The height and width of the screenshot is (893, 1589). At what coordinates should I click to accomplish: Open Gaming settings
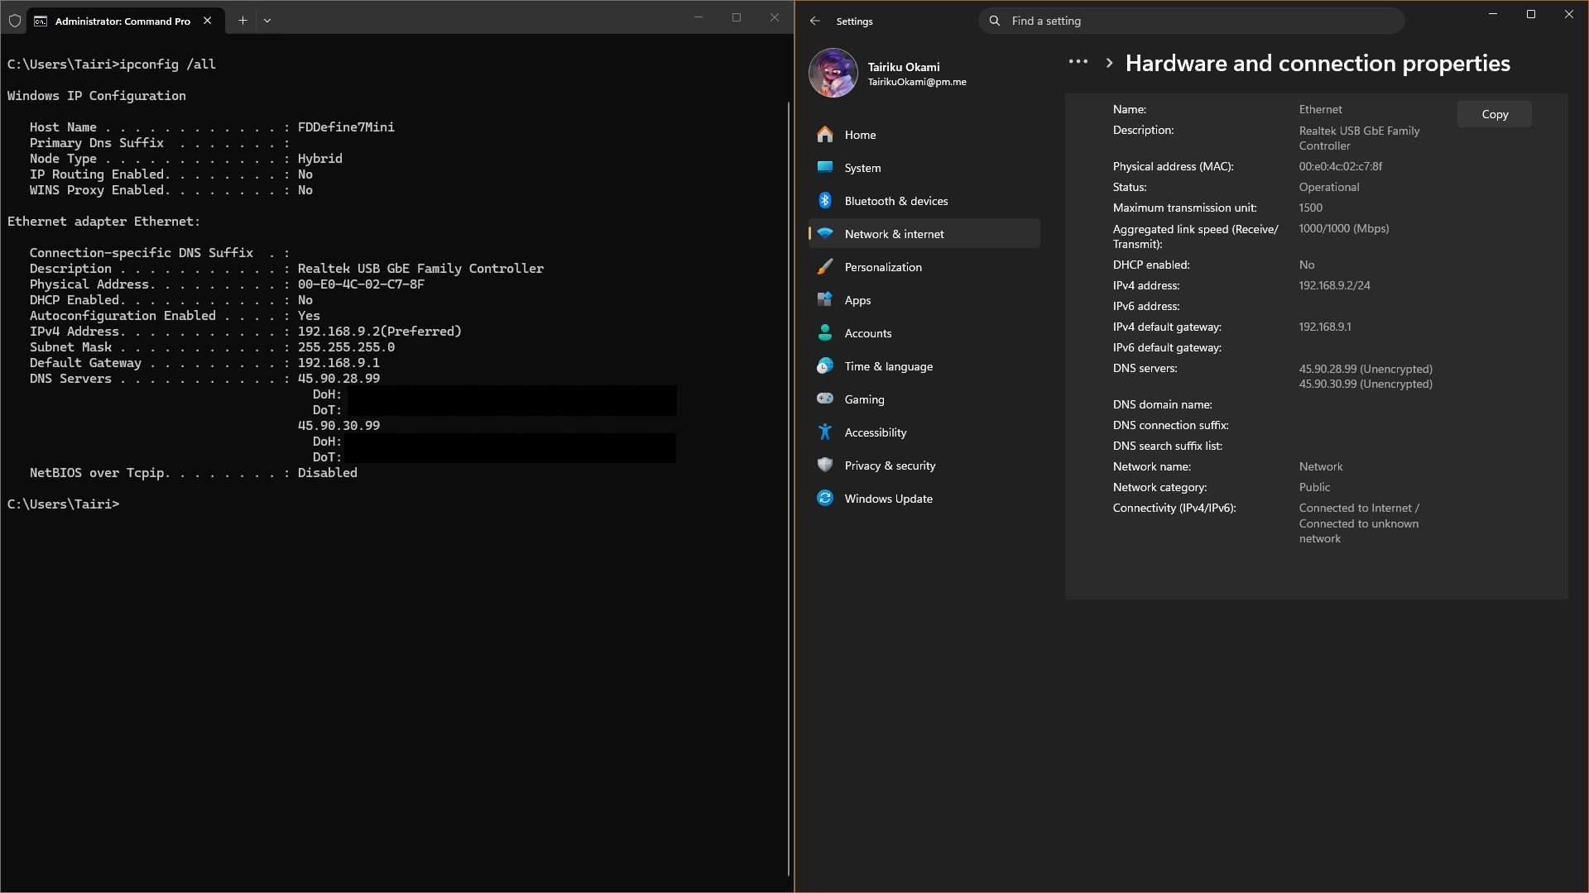point(924,399)
